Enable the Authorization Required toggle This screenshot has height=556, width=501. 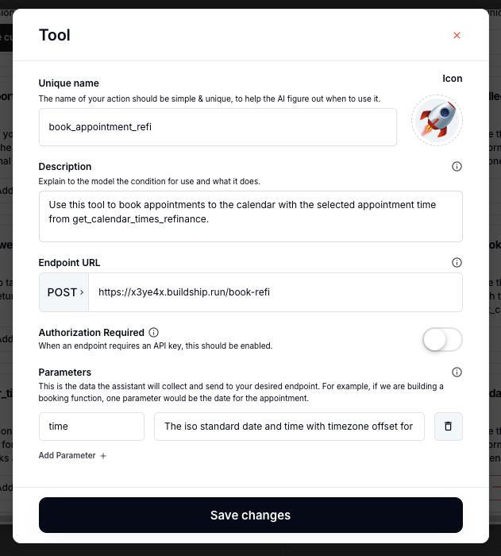pos(442,340)
